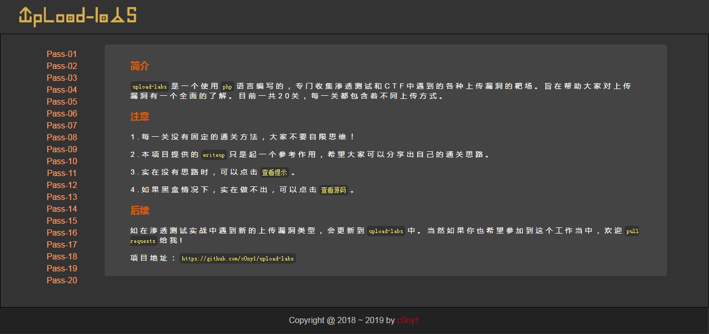
Task: Select Pass-07 in the level list
Action: click(61, 125)
